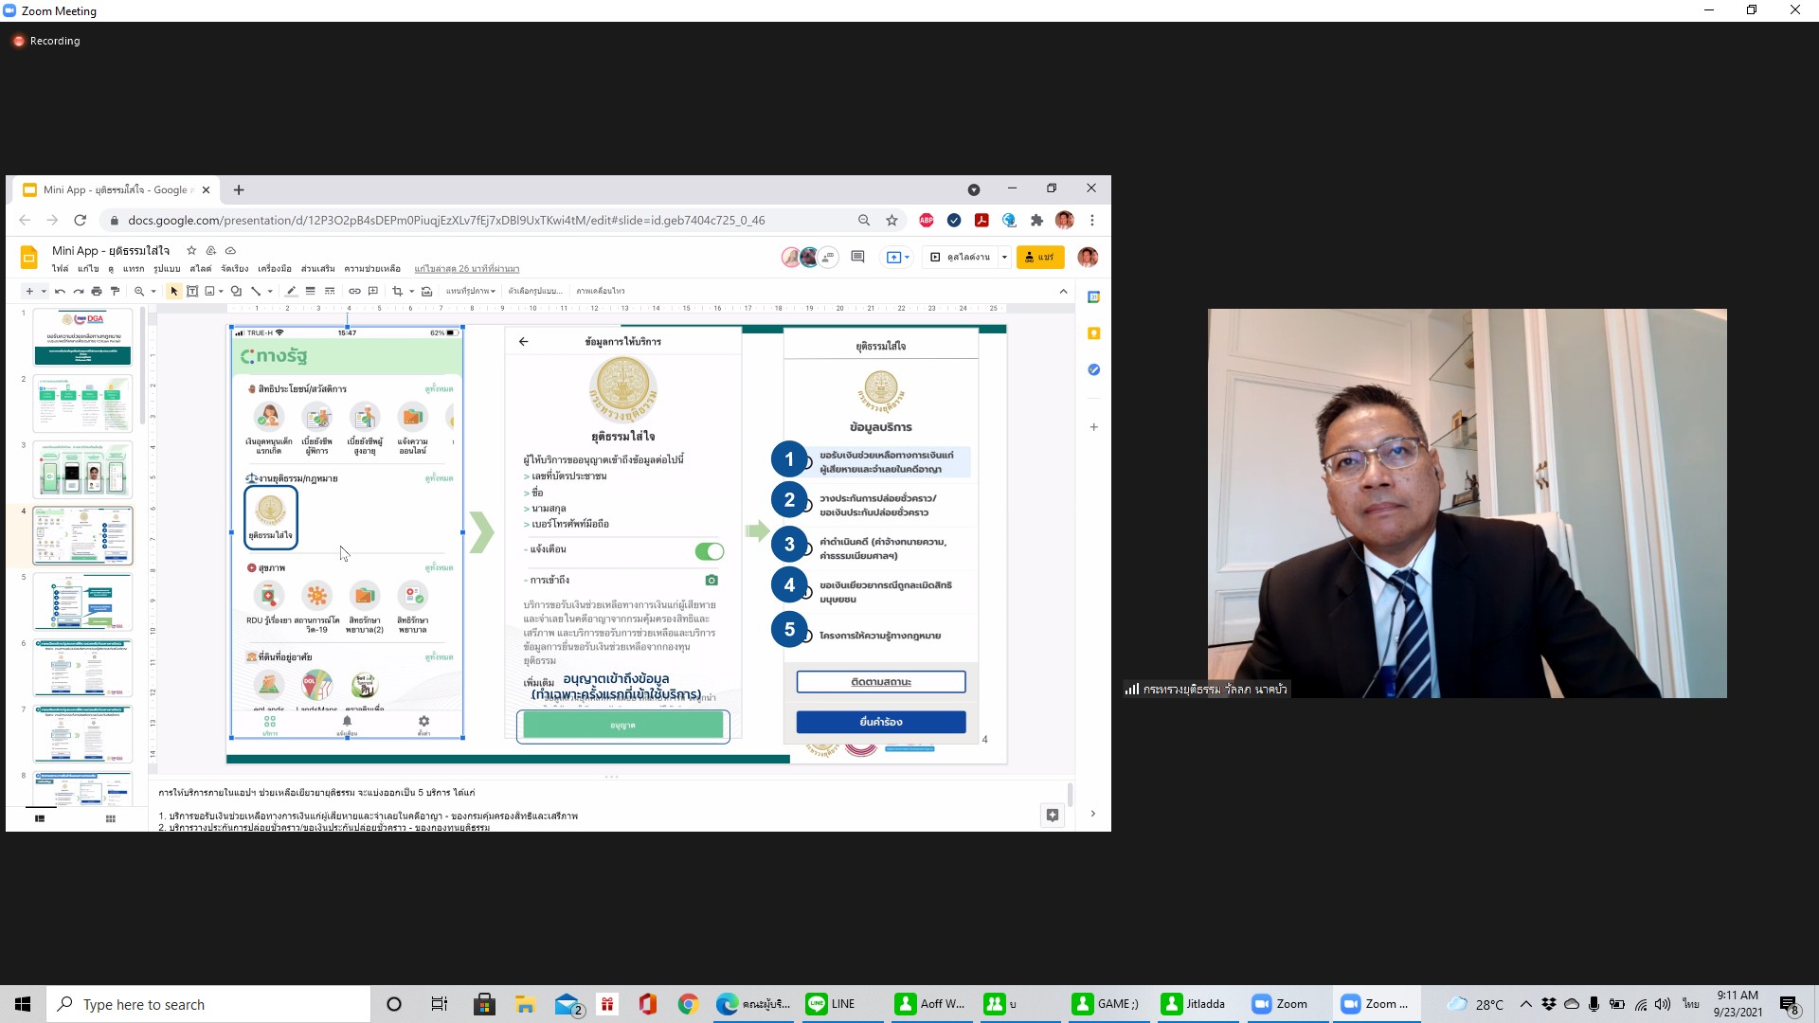Click the move to folder icon

click(x=211, y=250)
